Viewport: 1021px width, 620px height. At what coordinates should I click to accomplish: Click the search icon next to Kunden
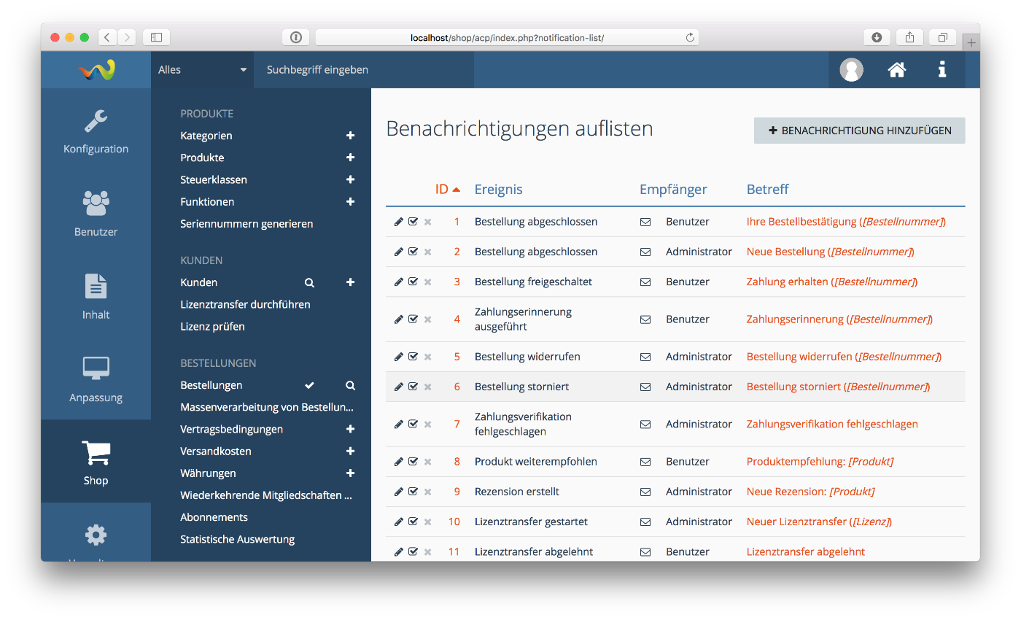pyautogui.click(x=309, y=282)
